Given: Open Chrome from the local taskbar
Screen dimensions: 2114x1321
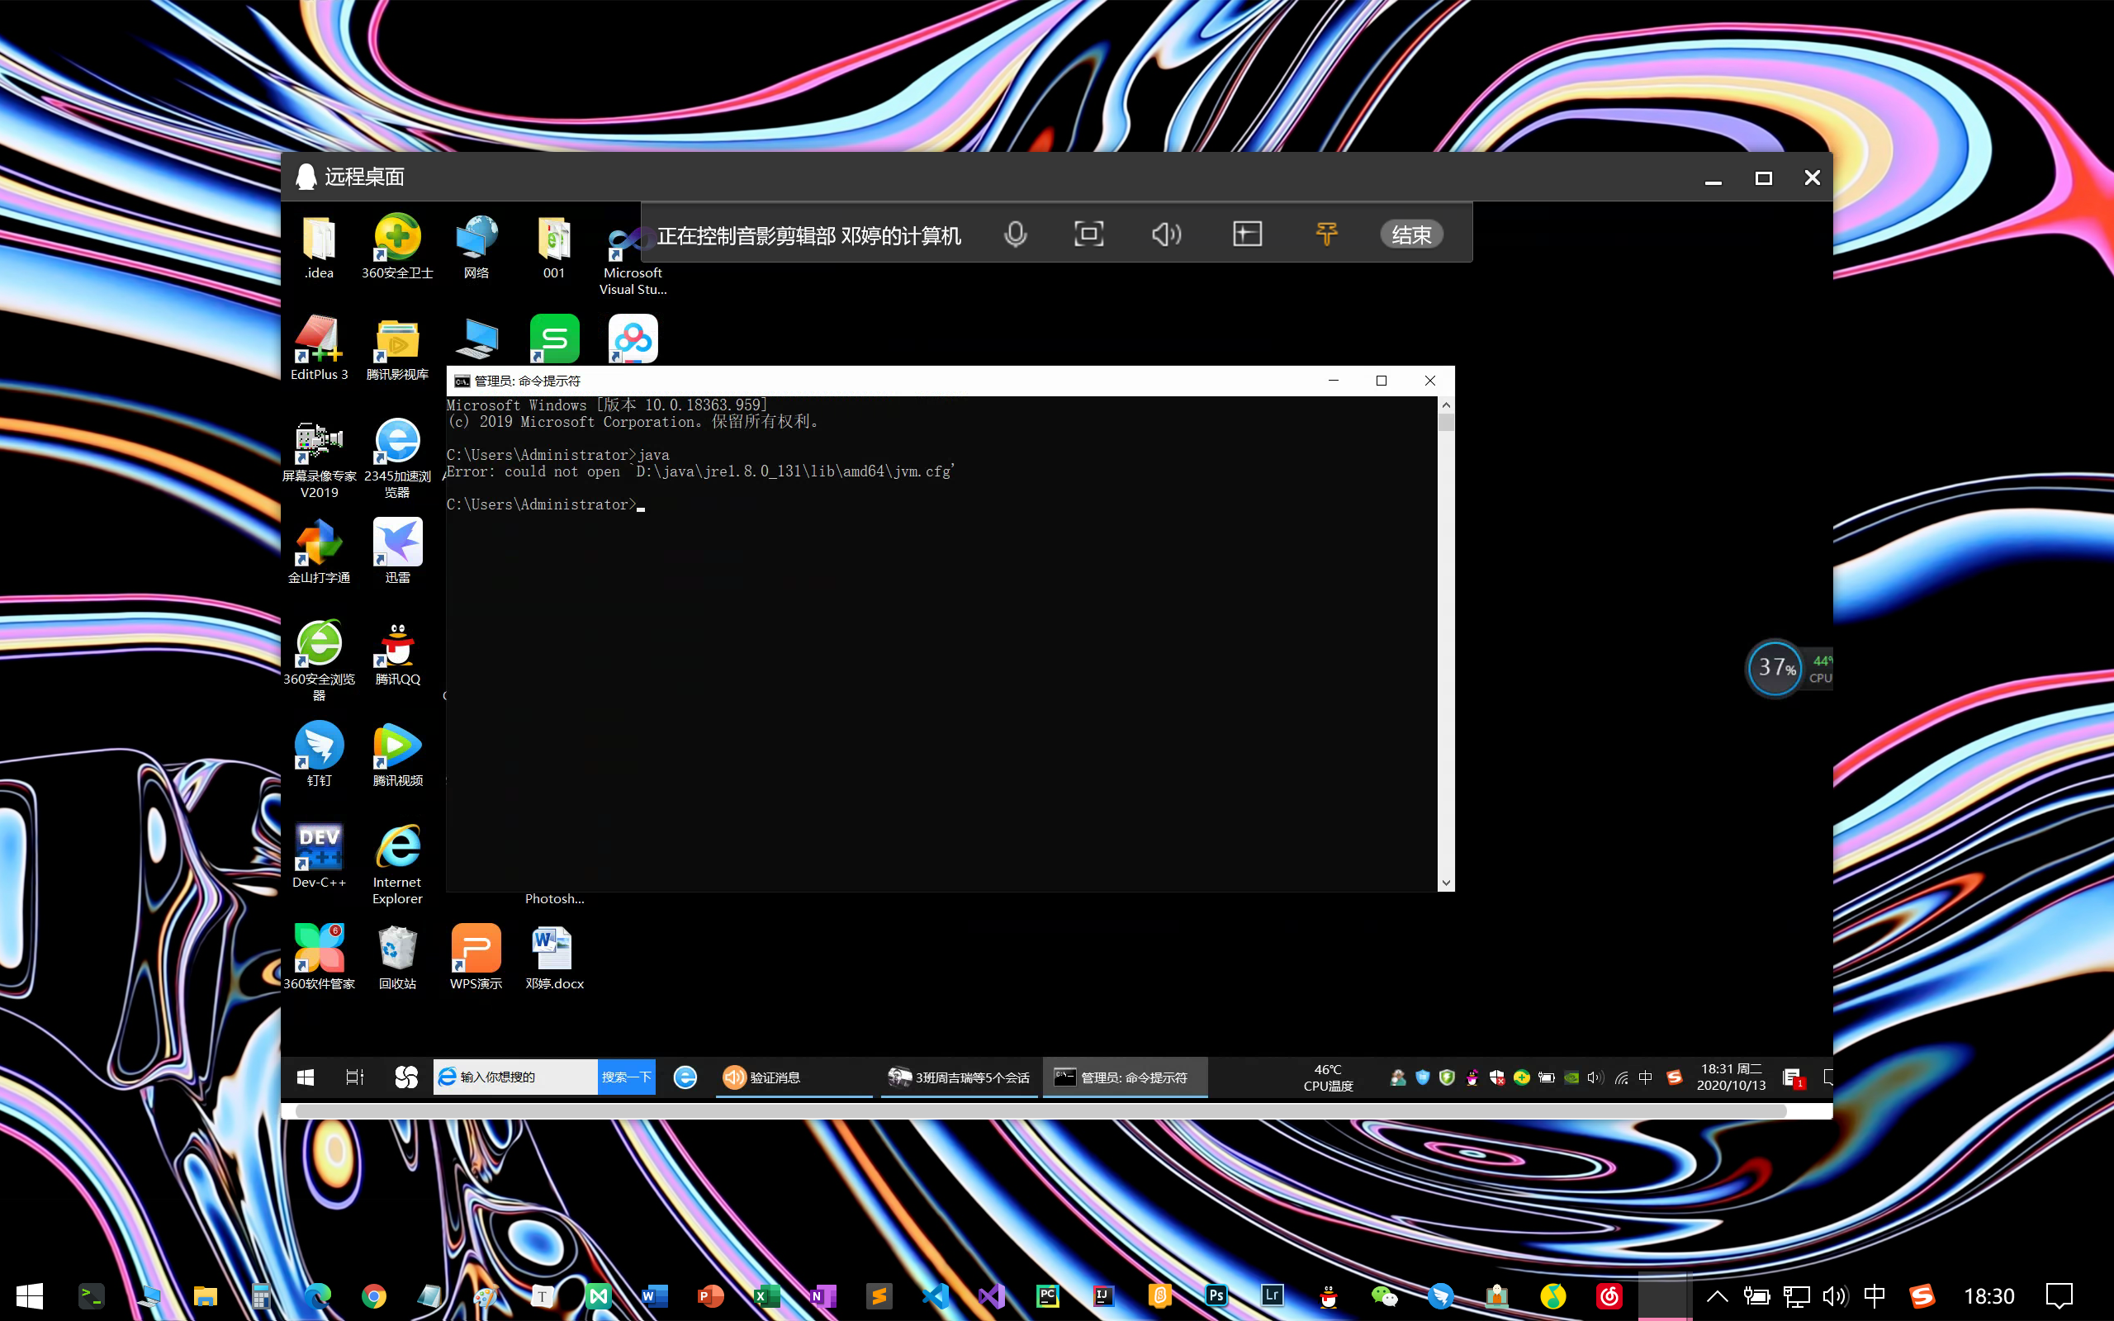Looking at the screenshot, I should pyautogui.click(x=374, y=1295).
